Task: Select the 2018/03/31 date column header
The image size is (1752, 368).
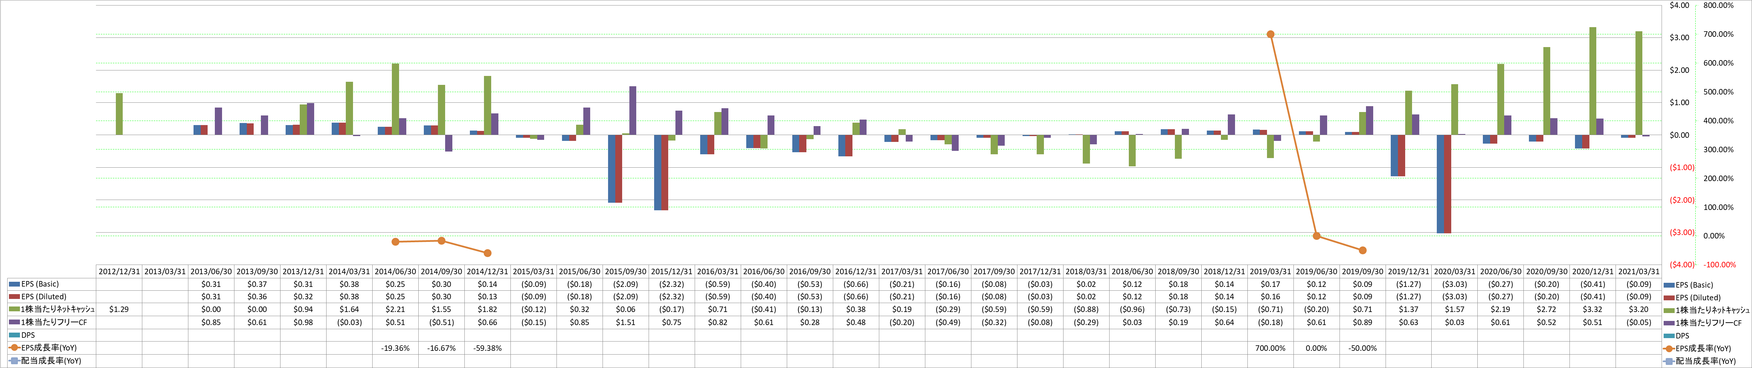Action: [1086, 271]
